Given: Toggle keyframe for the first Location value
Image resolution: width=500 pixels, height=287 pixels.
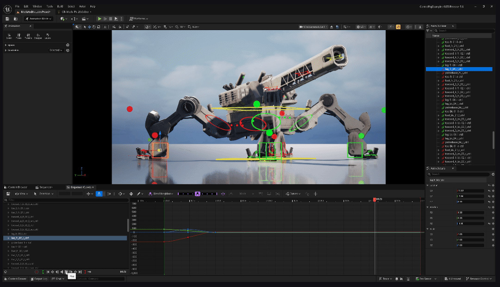Looking at the screenshot, I should pyautogui.click(x=493, y=190).
